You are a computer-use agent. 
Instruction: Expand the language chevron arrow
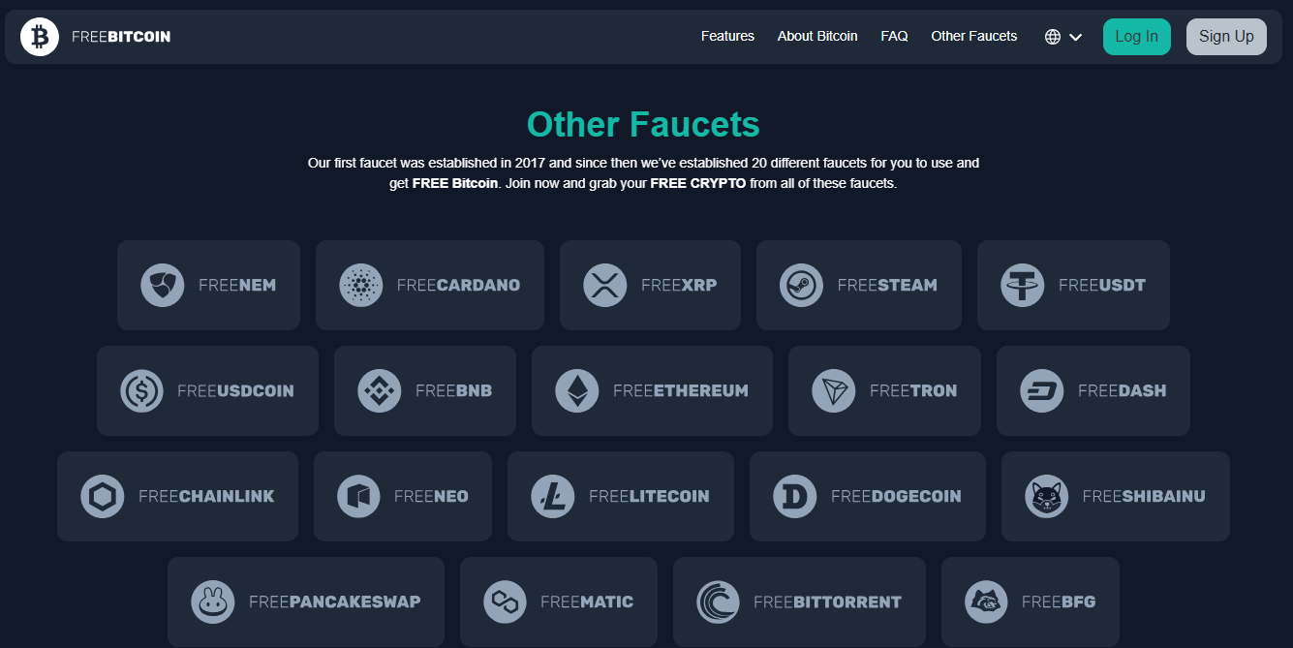(1076, 38)
